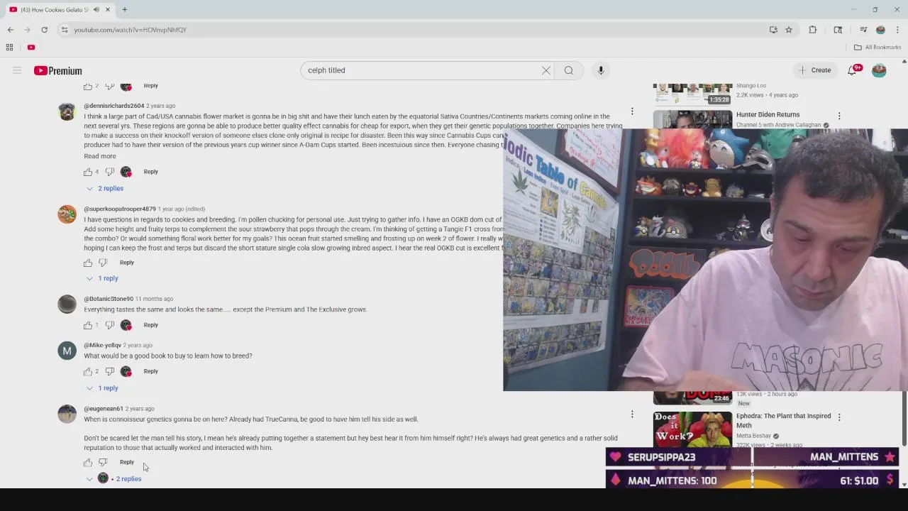
Task: Open options for 'Hunter Biden Returns' video
Action: [839, 116]
